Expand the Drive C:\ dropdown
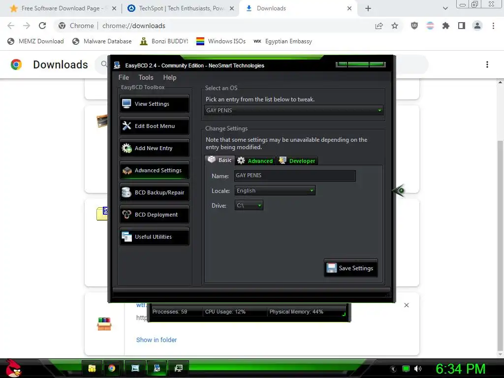The height and width of the screenshot is (378, 504). (x=249, y=205)
